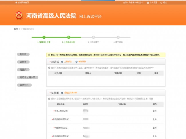The image size is (186, 139).
Task: Select 代理律师执业证 material name
Action: click(x=61, y=128)
